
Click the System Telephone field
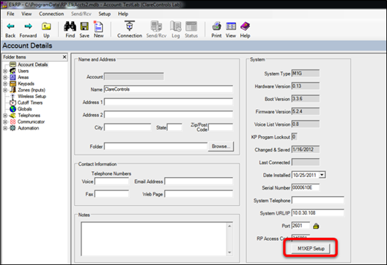tap(317, 200)
